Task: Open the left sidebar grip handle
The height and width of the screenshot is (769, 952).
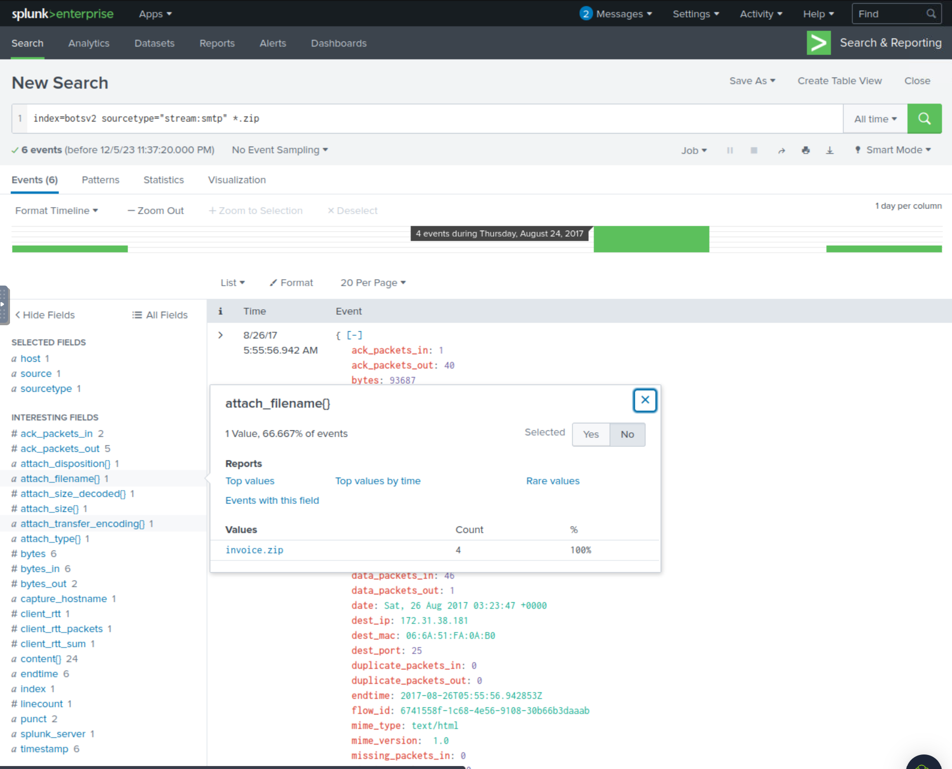Action: [4, 305]
